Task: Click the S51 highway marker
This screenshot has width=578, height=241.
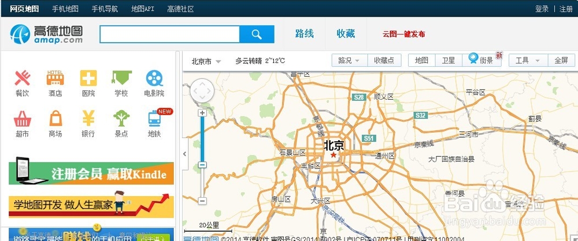Action: click(x=369, y=138)
